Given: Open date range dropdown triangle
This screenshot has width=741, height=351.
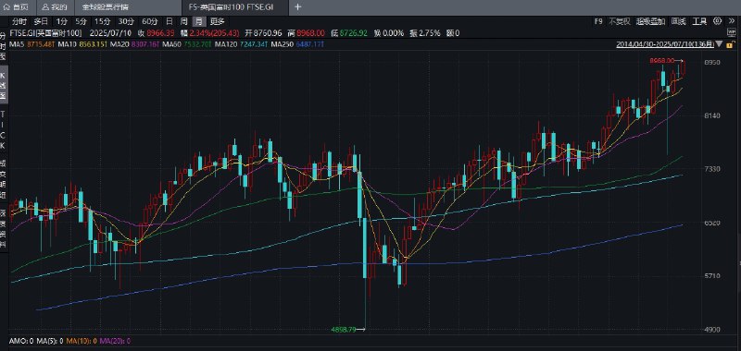Looking at the screenshot, I should (719, 44).
